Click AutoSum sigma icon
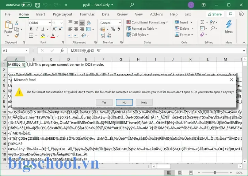 pyautogui.click(x=202, y=22)
